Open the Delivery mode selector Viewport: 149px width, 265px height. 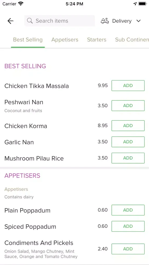point(121,21)
